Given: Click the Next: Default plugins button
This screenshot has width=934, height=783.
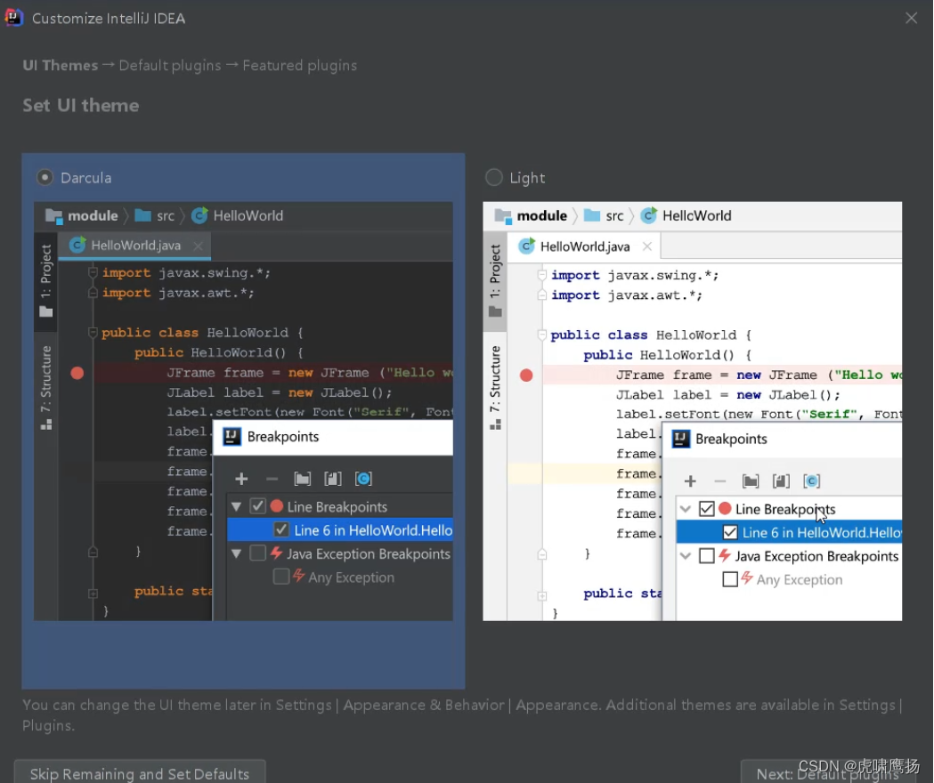Looking at the screenshot, I should 829,773.
